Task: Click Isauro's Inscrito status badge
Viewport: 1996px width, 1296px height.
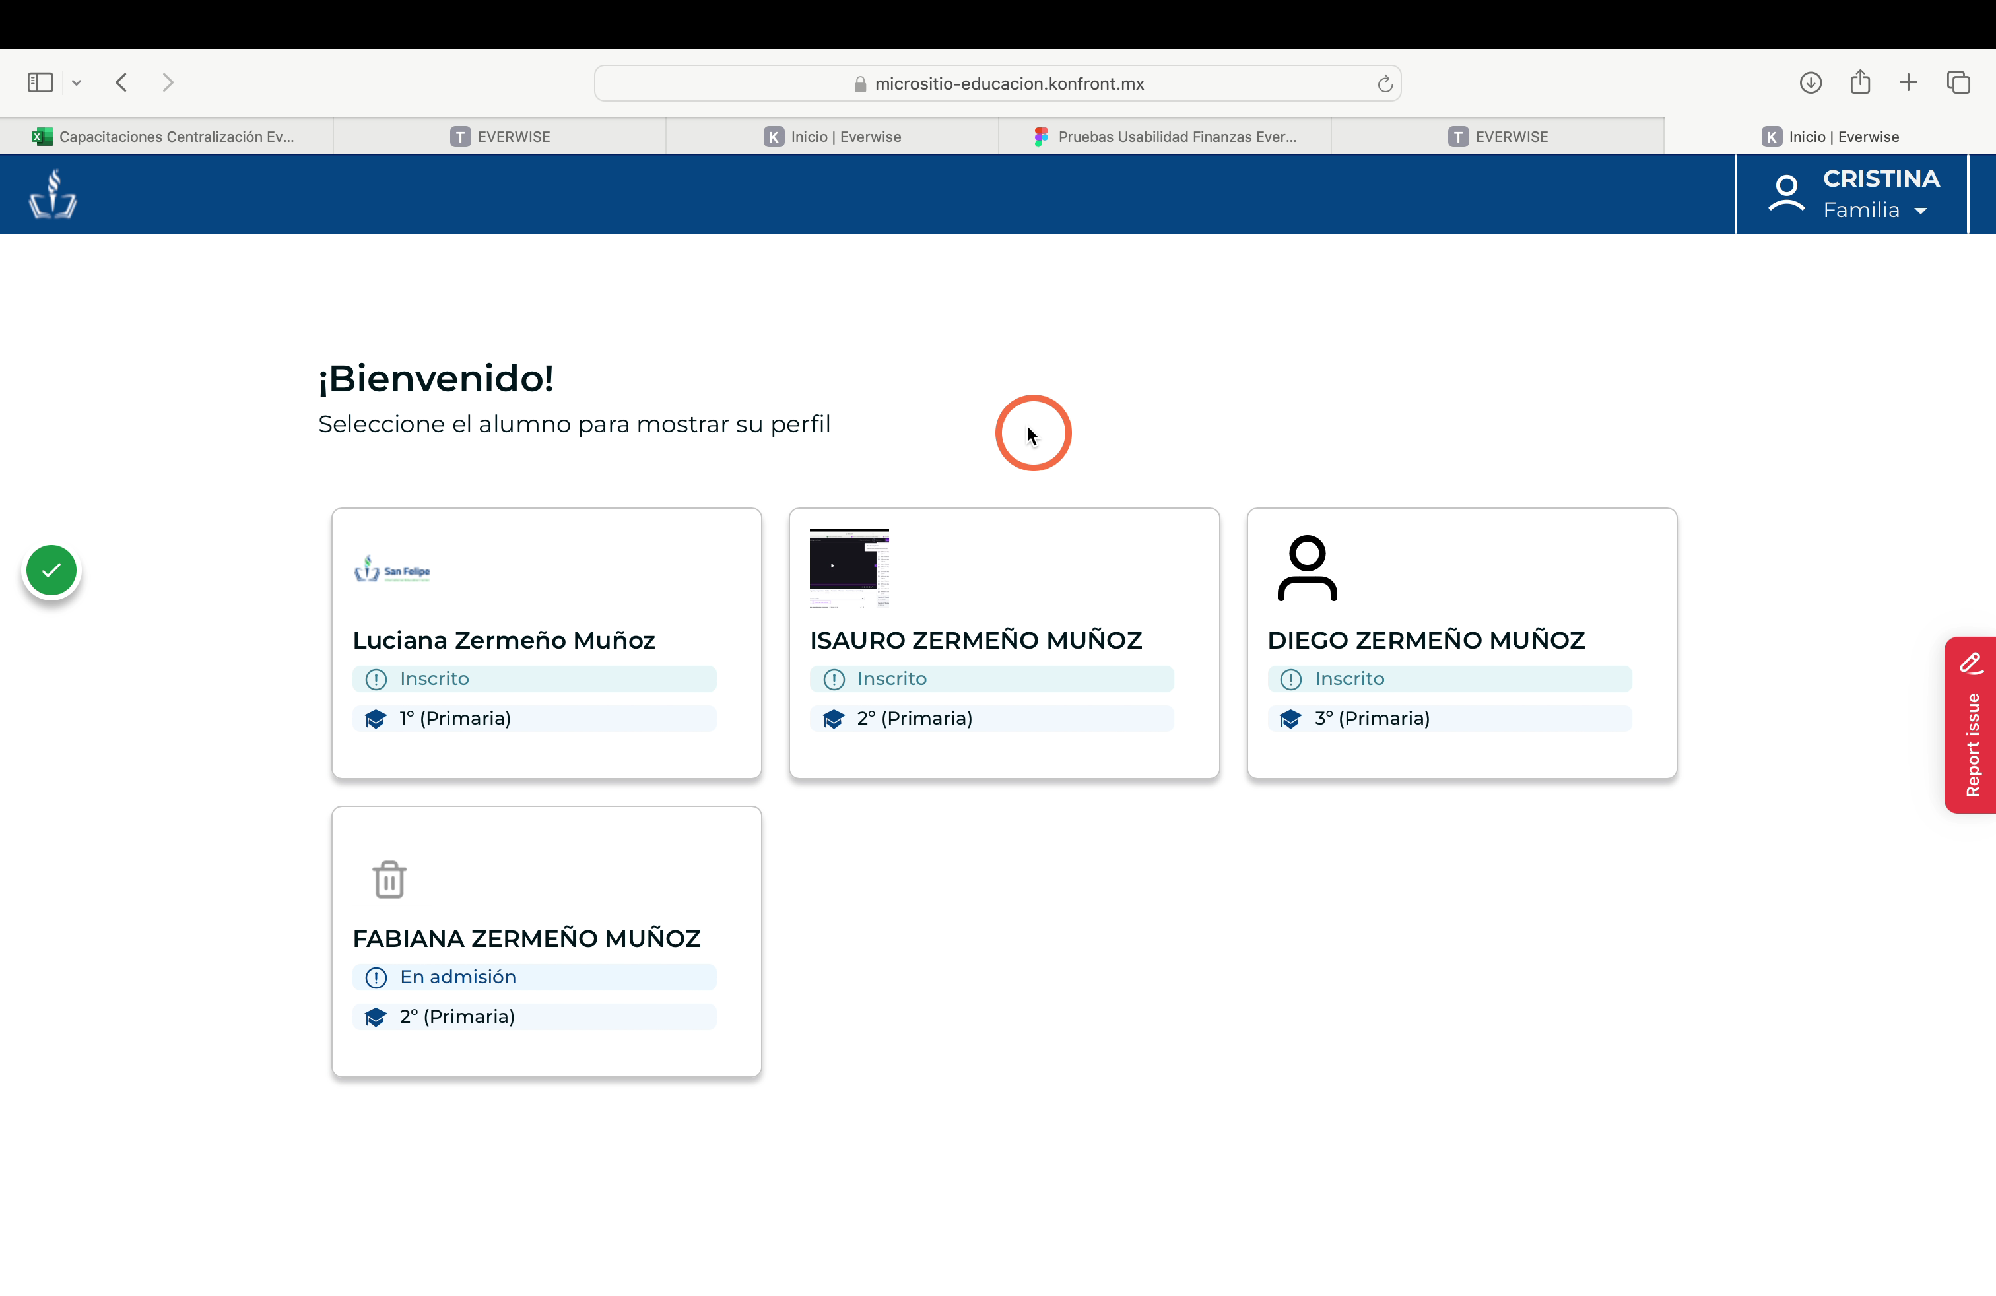Action: 991,678
